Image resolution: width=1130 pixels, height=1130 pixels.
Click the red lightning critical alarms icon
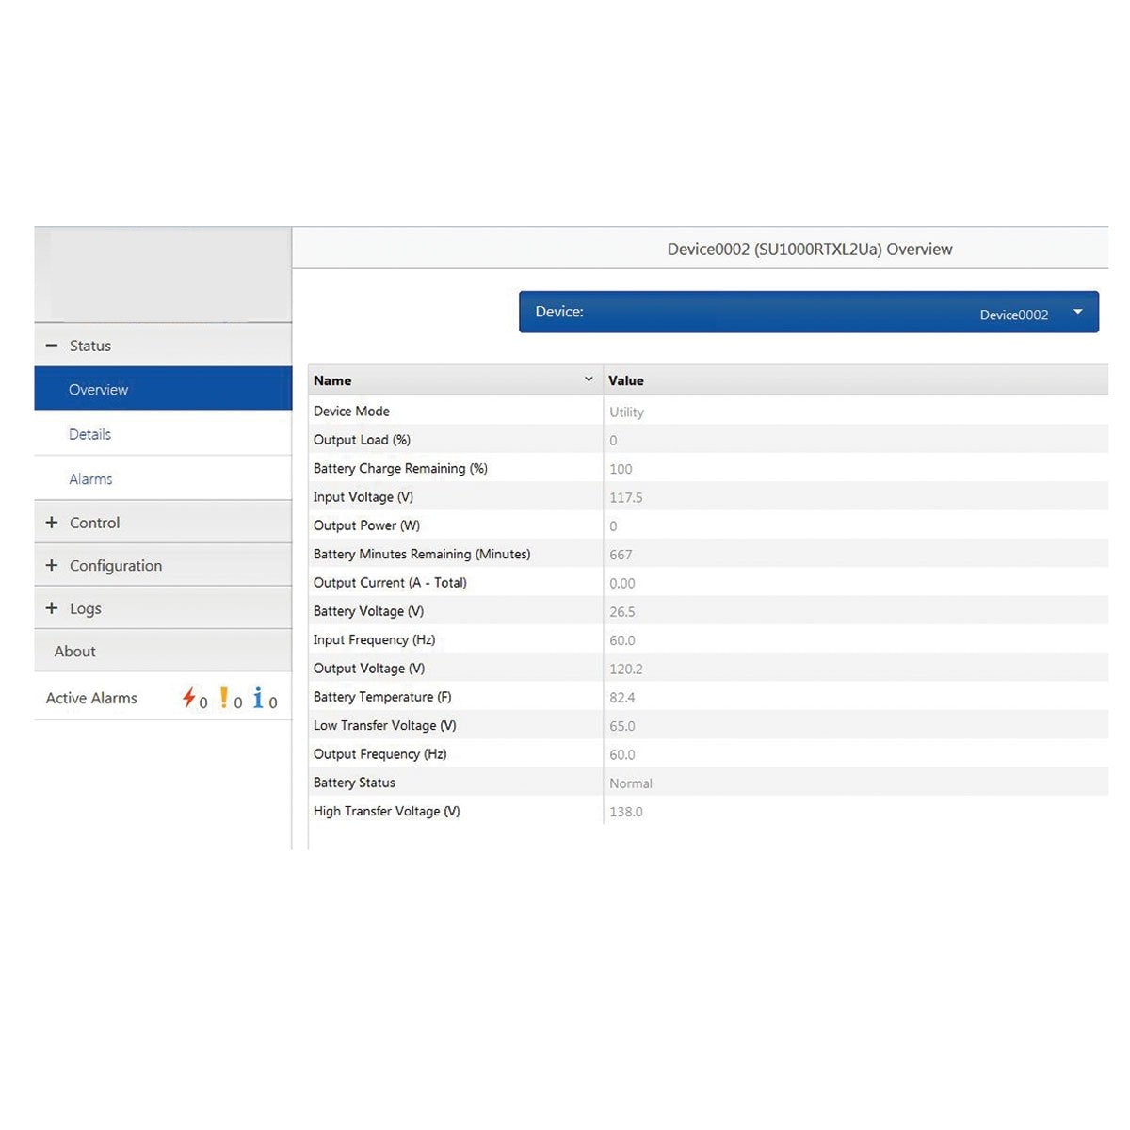point(189,697)
